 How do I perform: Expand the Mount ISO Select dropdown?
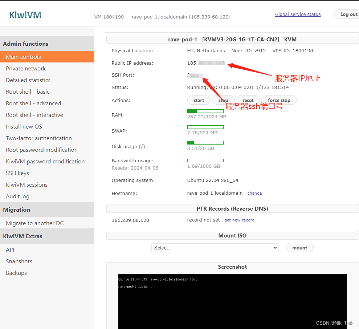[215, 248]
